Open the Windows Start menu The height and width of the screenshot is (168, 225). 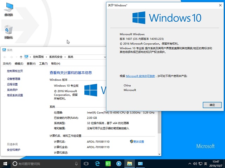click(6, 163)
